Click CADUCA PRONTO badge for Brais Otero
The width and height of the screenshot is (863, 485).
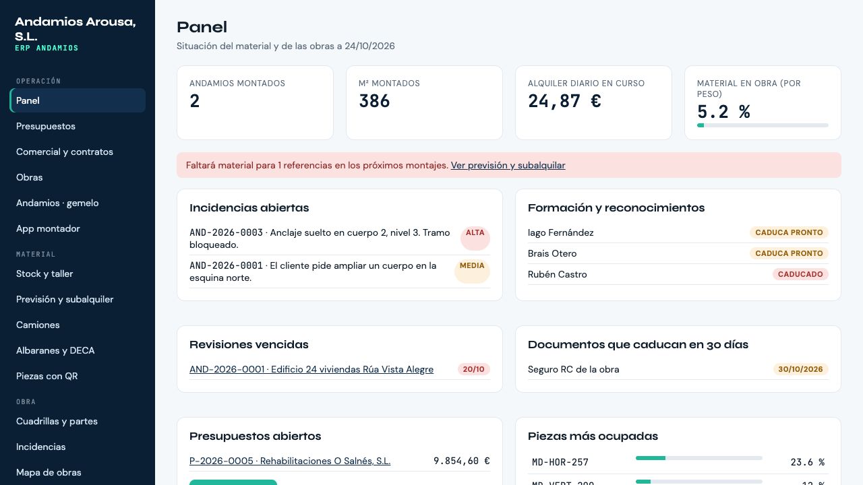pyautogui.click(x=789, y=253)
